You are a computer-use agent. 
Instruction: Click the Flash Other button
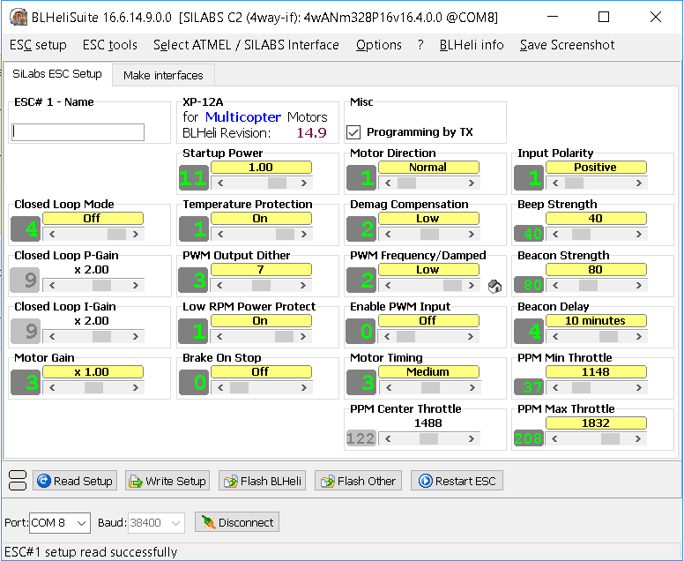point(358,481)
